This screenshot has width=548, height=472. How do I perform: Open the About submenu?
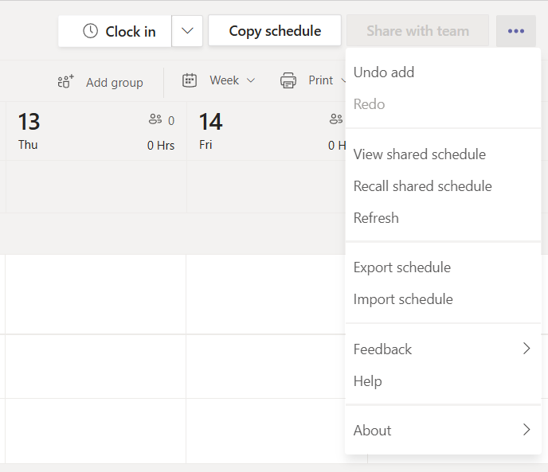tap(526, 430)
